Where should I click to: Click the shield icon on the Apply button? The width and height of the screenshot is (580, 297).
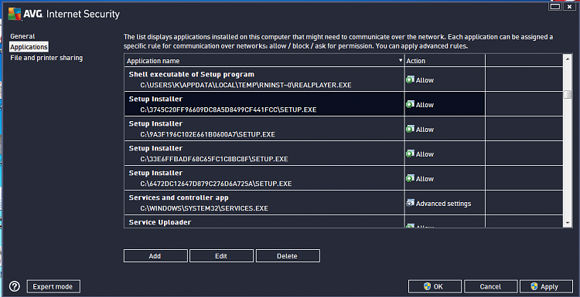pos(534,287)
